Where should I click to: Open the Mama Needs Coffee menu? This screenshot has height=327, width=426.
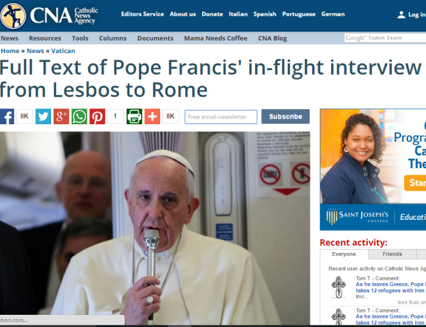click(x=215, y=38)
